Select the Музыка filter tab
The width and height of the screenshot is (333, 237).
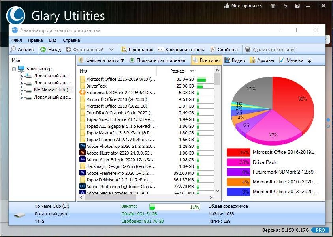click(x=291, y=60)
